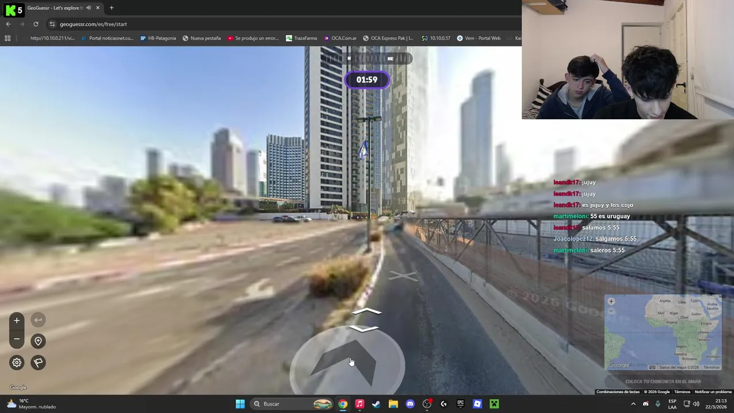Open 'Notificar un problema' link
This screenshot has width=734, height=413.
tap(713, 392)
